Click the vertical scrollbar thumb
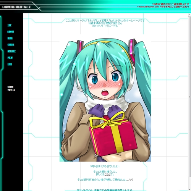The width and height of the screenshot is (191, 191). click(189, 97)
